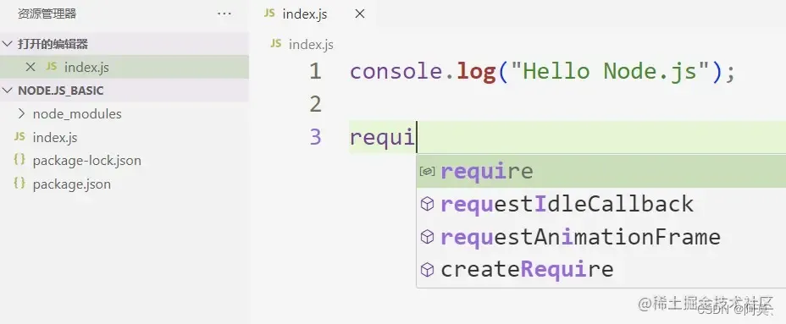Image resolution: width=786 pixels, height=324 pixels.
Task: Click the cube icon beside createRequire
Action: [x=427, y=269]
